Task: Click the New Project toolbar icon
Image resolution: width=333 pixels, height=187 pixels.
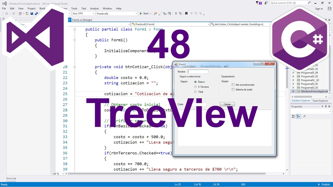Action: (20, 14)
